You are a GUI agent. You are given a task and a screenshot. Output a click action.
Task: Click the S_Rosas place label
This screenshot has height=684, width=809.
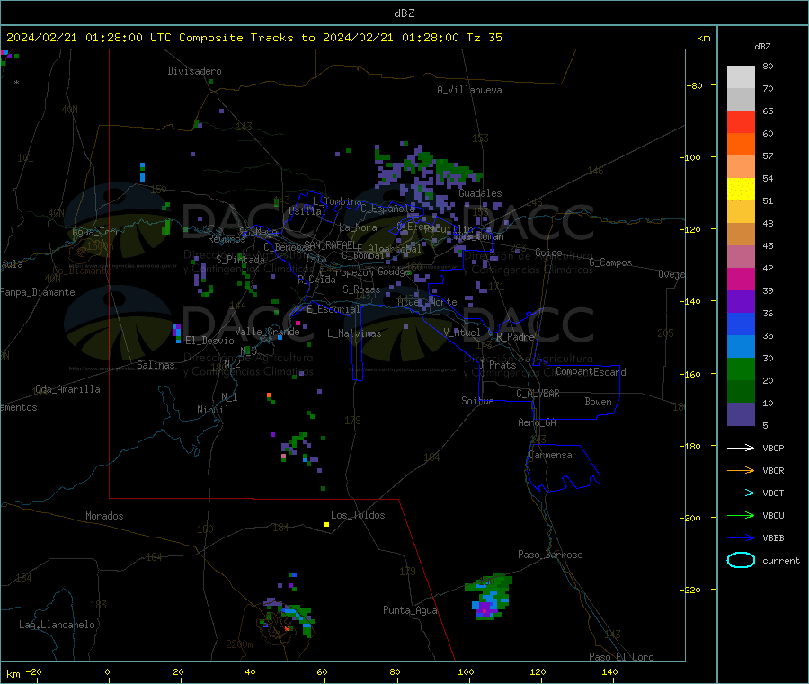tap(361, 289)
